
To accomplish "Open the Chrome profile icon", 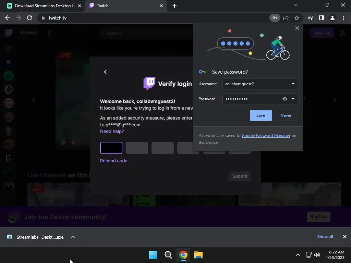I will (x=332, y=18).
